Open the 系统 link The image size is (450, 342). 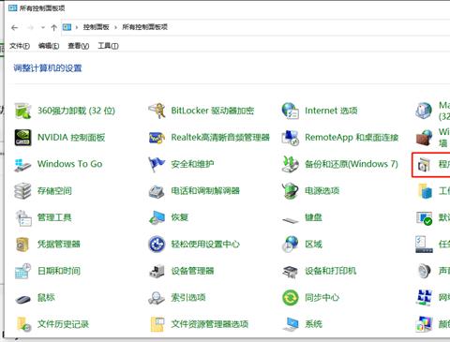313,324
